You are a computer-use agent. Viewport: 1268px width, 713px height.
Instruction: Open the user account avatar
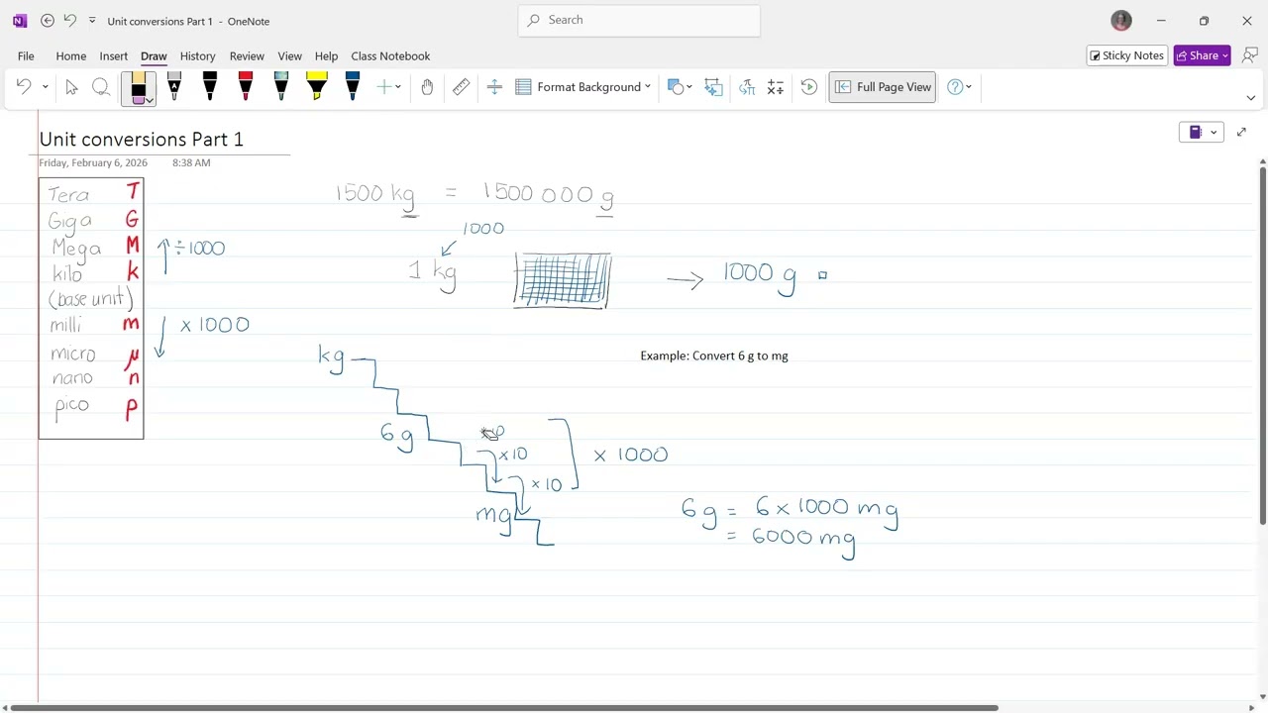[x=1121, y=21]
